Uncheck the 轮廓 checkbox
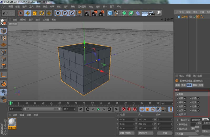Image resolution: width=210 pixels, height=137 pixels. (x=185, y=98)
